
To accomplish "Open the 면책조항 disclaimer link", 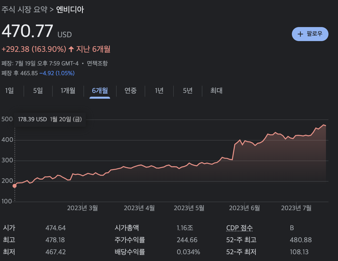I will [x=97, y=63].
